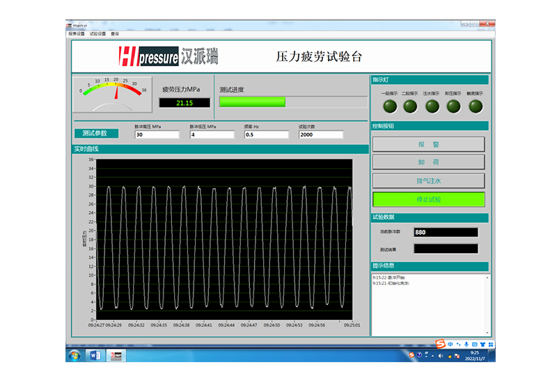Open Word from the taskbar
550x374 pixels.
(x=95, y=355)
